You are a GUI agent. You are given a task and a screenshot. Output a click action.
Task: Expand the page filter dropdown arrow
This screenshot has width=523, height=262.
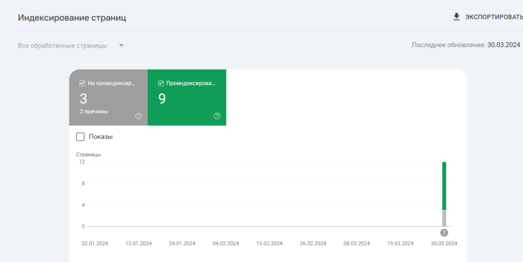pyautogui.click(x=122, y=45)
